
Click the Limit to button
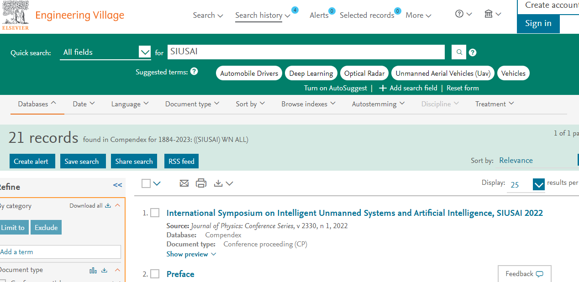pyautogui.click(x=13, y=227)
